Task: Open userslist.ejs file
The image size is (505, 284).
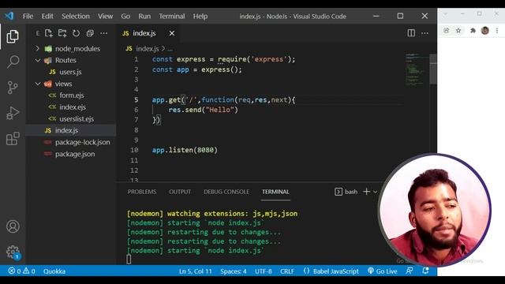Action: [70, 119]
